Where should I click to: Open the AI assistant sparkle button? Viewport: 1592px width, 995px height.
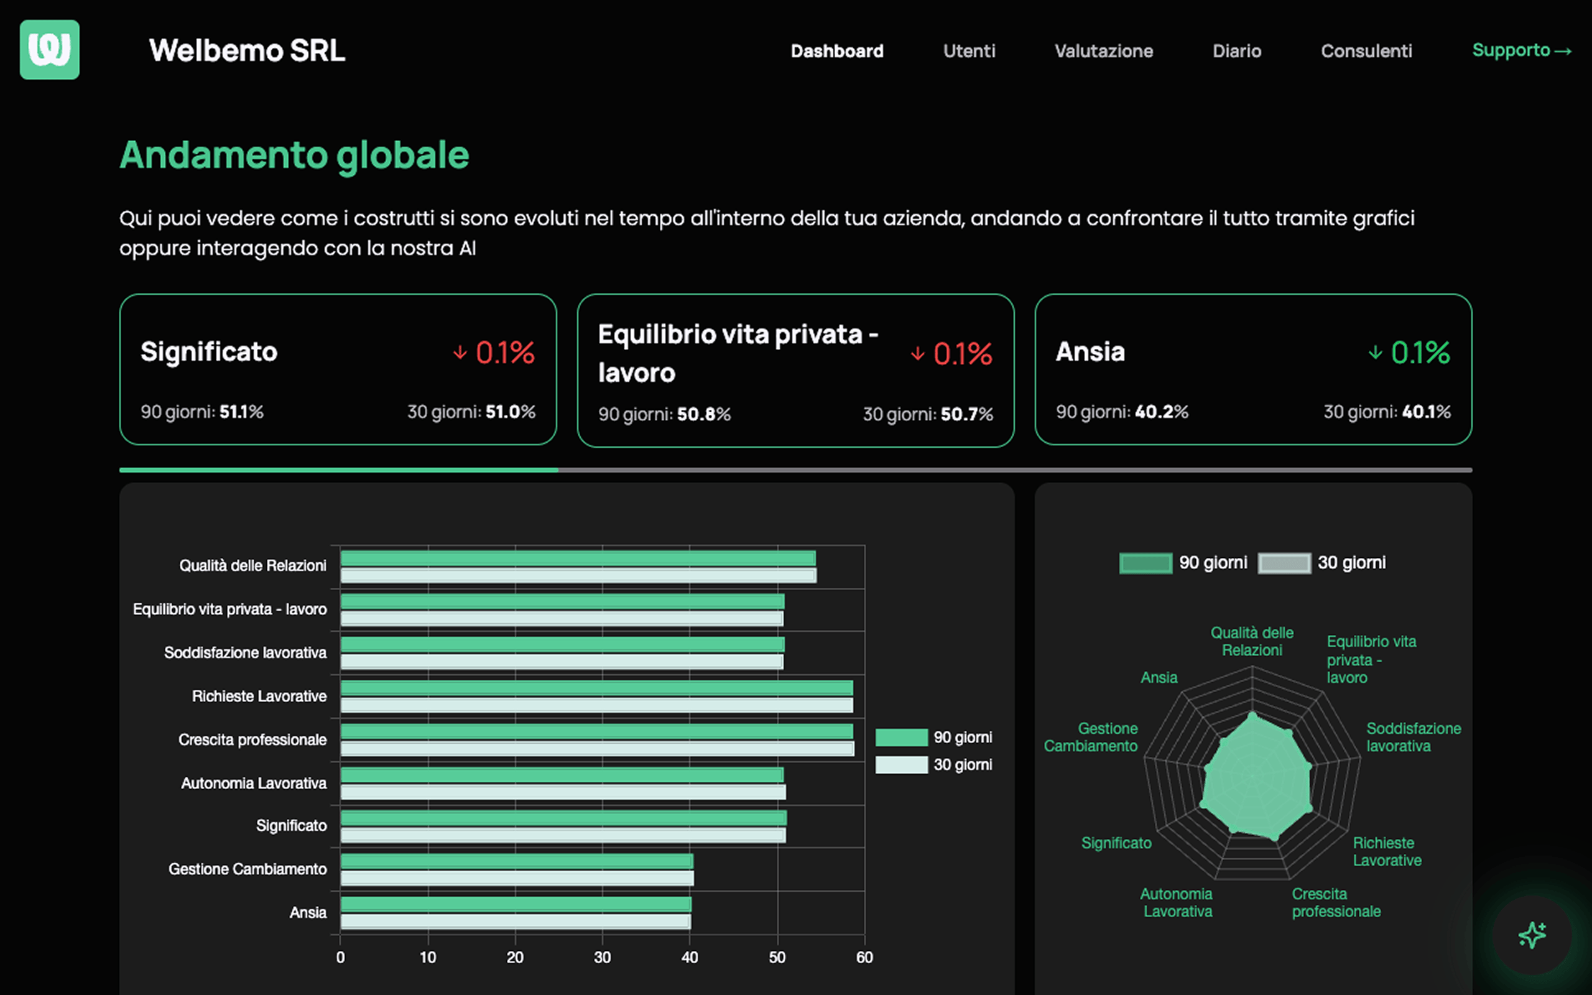(x=1532, y=935)
